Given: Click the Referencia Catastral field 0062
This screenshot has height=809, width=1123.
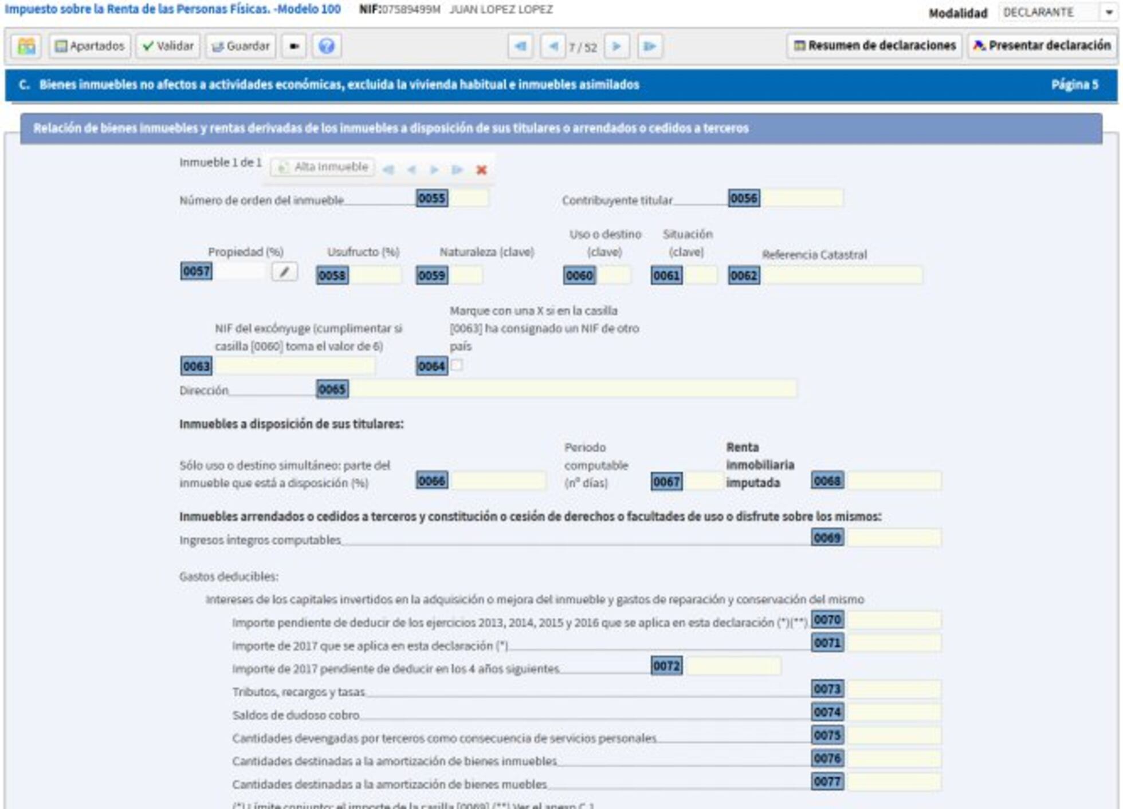Looking at the screenshot, I should tap(842, 275).
